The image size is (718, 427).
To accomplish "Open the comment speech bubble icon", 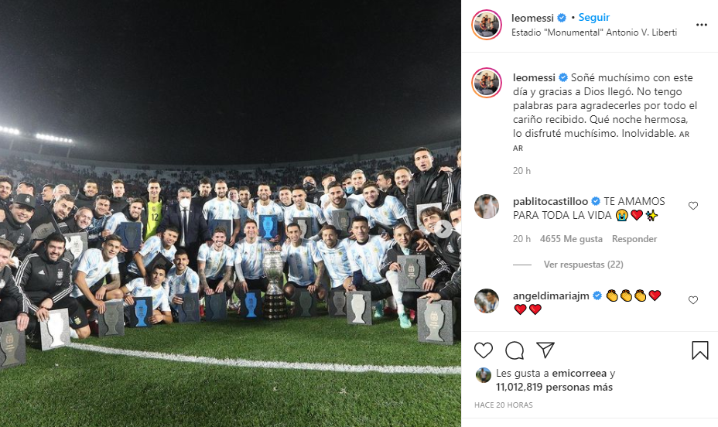I will tap(515, 350).
